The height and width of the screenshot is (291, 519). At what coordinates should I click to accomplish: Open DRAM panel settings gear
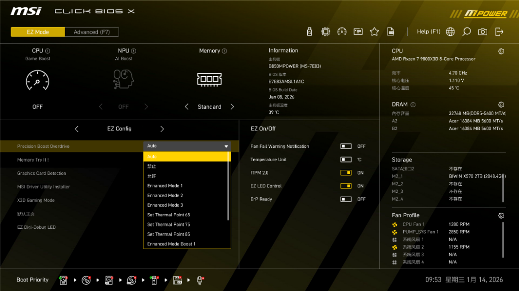[501, 105]
